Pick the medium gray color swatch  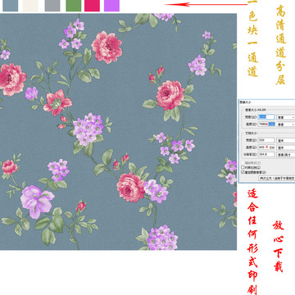[x=52, y=6]
